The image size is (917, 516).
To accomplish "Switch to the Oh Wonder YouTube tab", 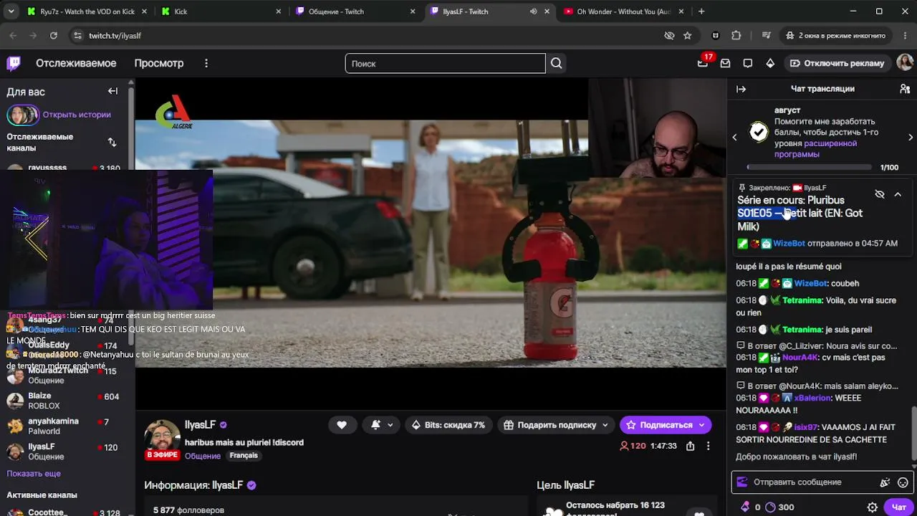I will (623, 11).
